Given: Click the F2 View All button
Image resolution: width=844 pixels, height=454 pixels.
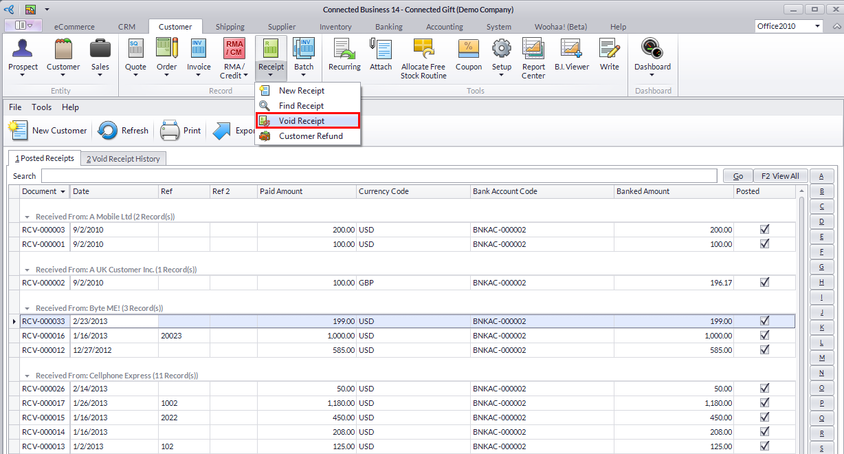Looking at the screenshot, I should pos(780,176).
